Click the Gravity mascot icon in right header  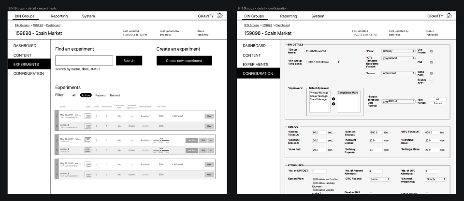(x=449, y=15)
